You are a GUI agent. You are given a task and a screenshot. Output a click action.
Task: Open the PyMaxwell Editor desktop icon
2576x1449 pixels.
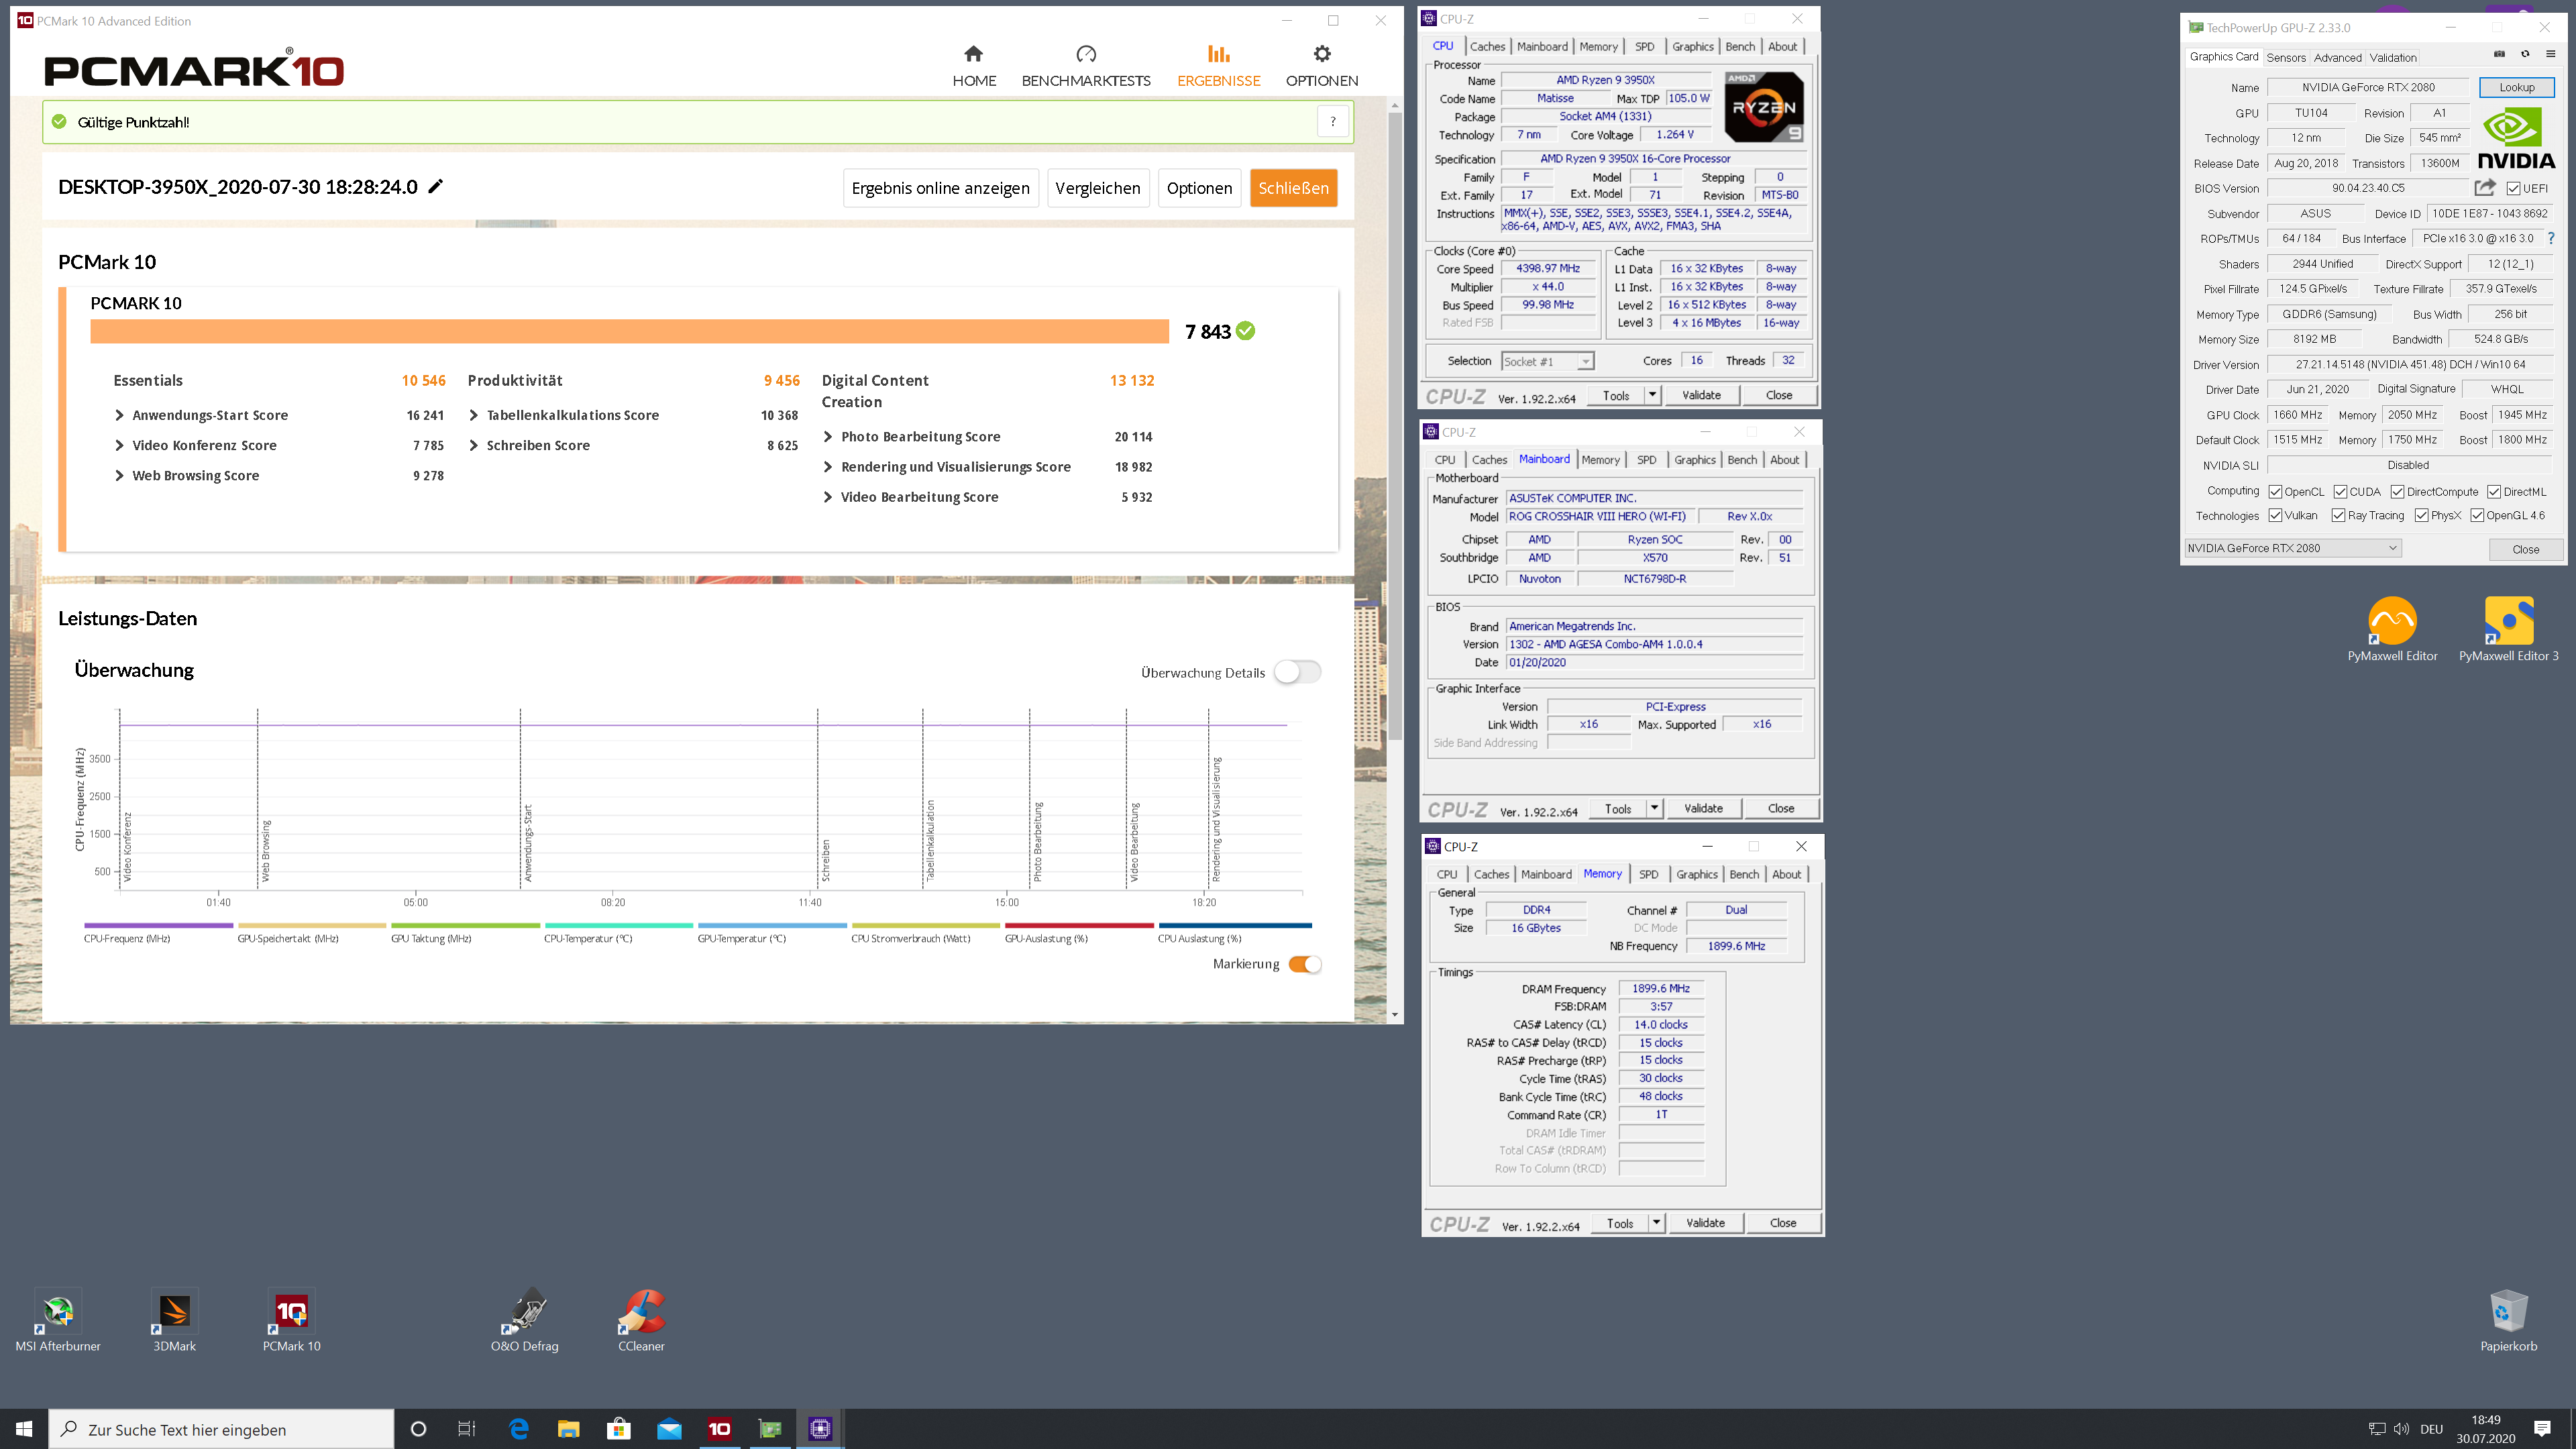[2392, 630]
